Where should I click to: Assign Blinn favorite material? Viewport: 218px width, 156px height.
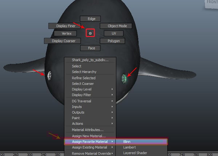[141, 142]
